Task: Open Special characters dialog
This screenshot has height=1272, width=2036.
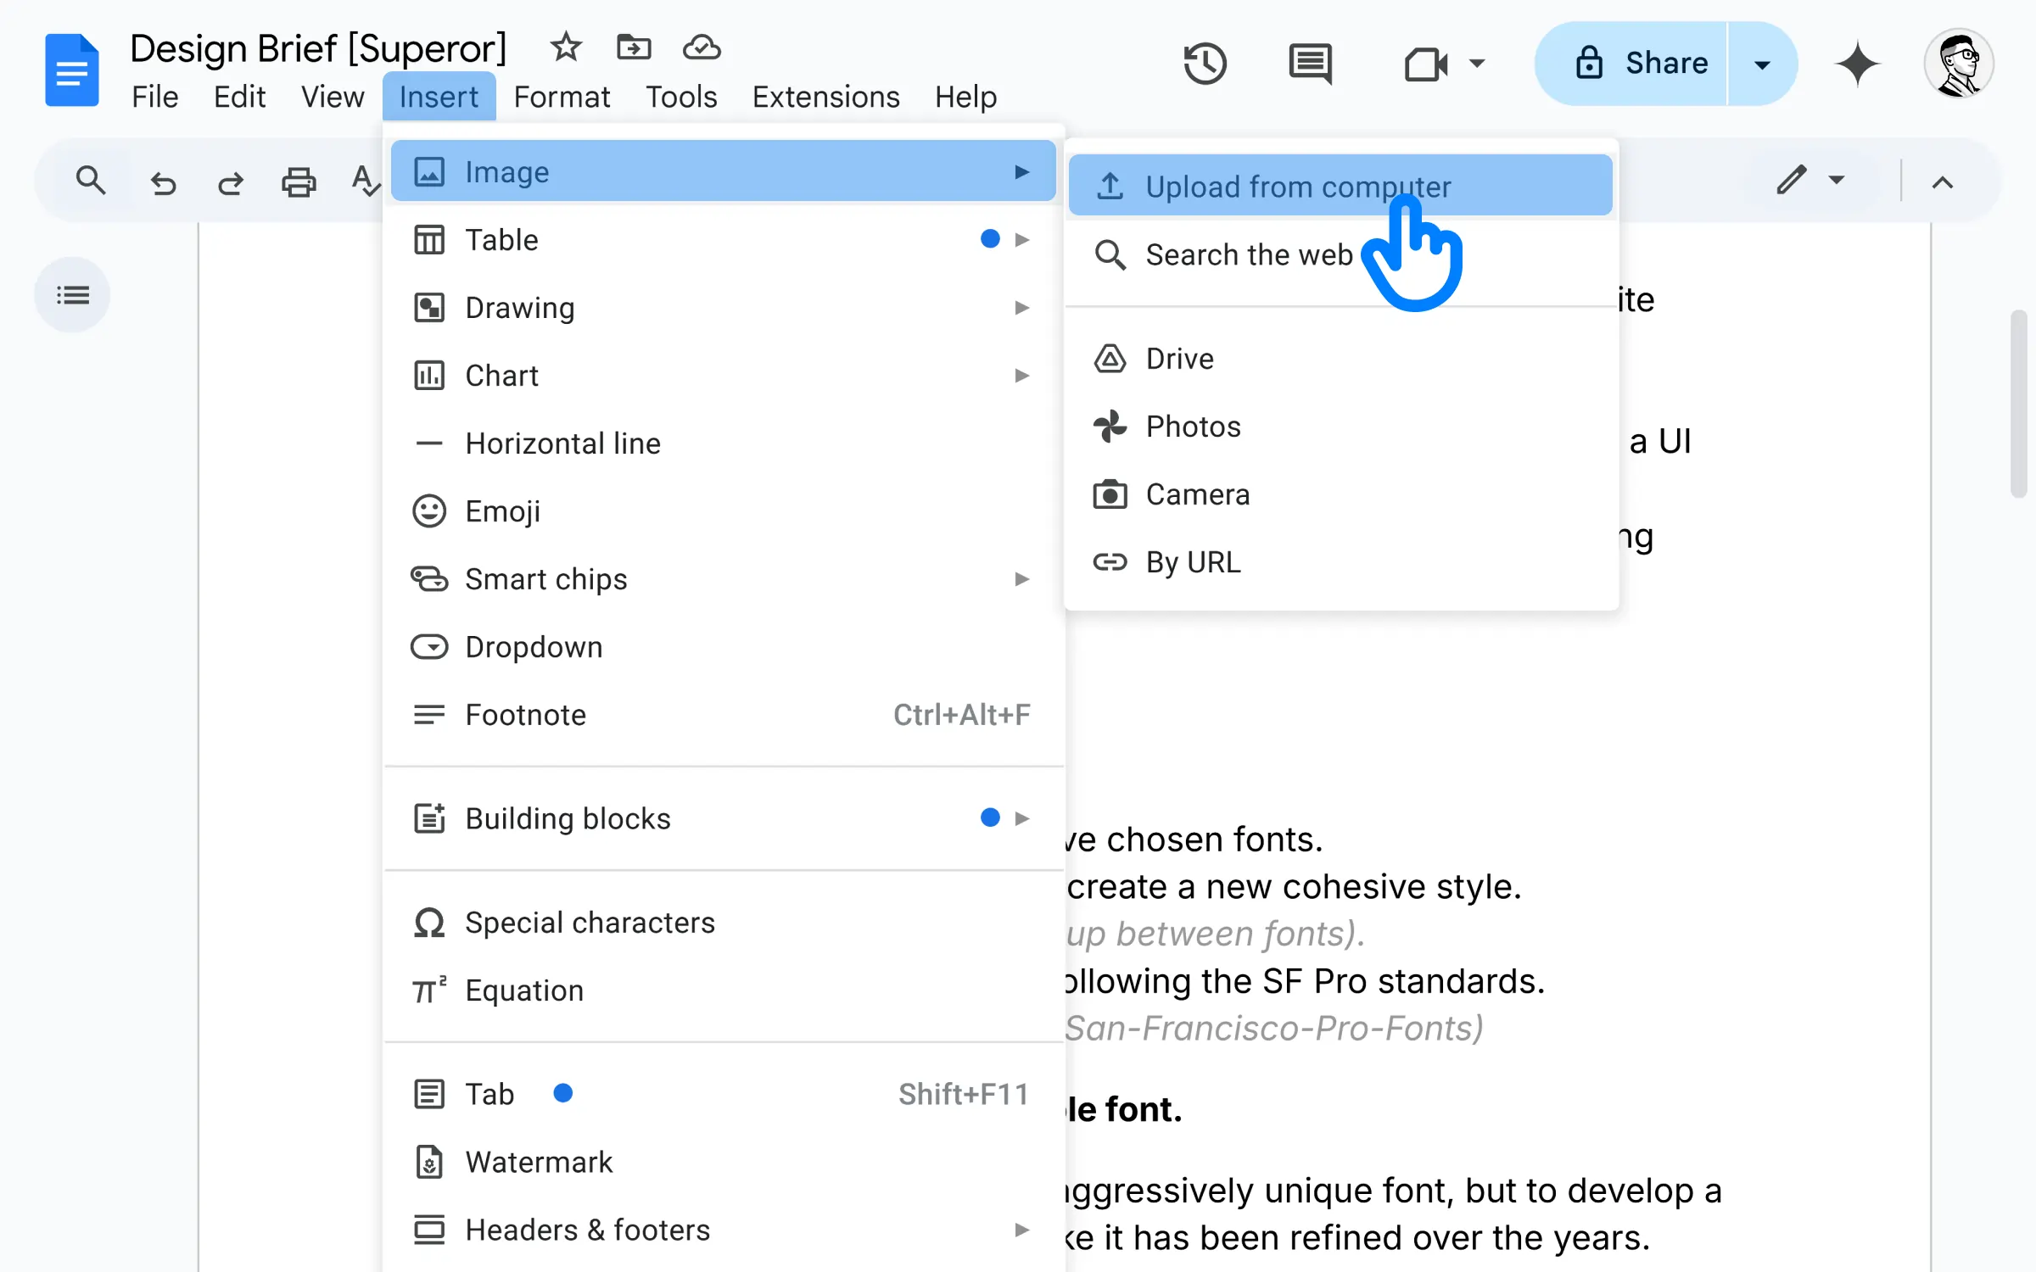Action: 724,923
